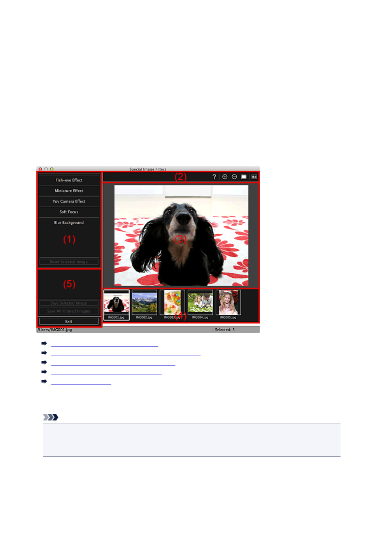Open the second arrow link below screenshot
Image resolution: width=377 pixels, height=534 pixels.
(x=126, y=353)
